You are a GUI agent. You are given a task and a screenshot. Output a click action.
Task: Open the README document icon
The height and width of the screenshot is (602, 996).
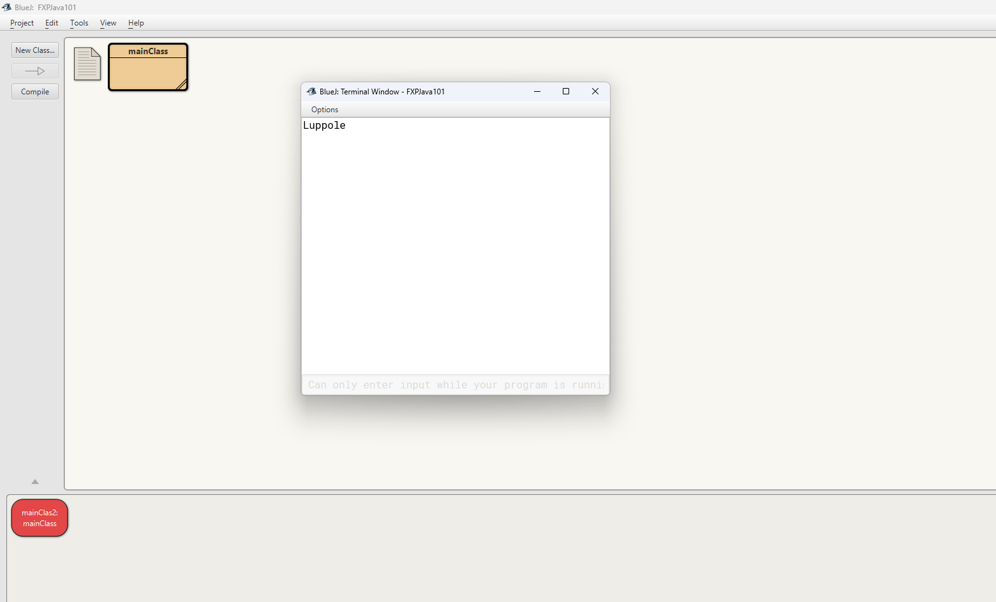coord(87,64)
